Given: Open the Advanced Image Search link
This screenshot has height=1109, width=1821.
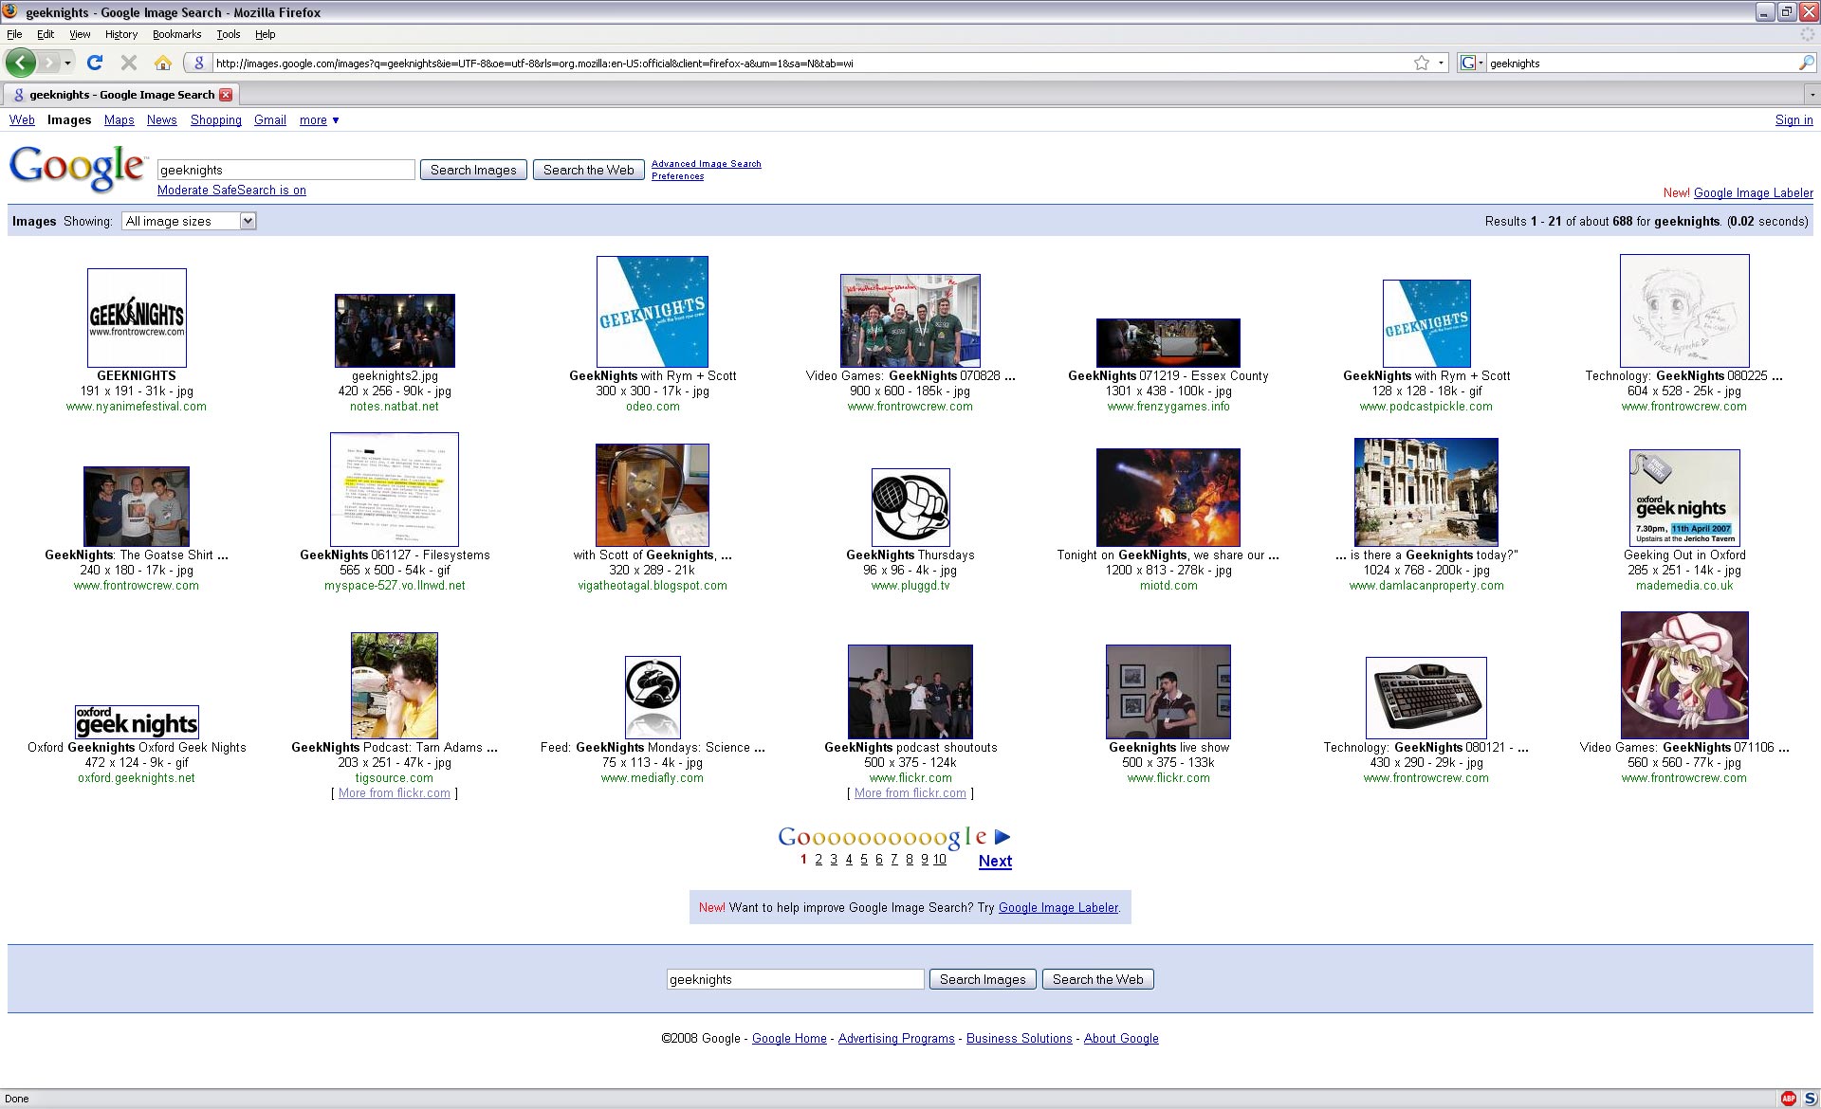Looking at the screenshot, I should pyautogui.click(x=706, y=164).
